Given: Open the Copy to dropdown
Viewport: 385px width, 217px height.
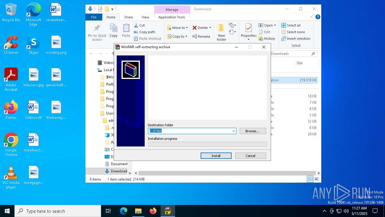Looking at the screenshot, I should tap(177, 36).
